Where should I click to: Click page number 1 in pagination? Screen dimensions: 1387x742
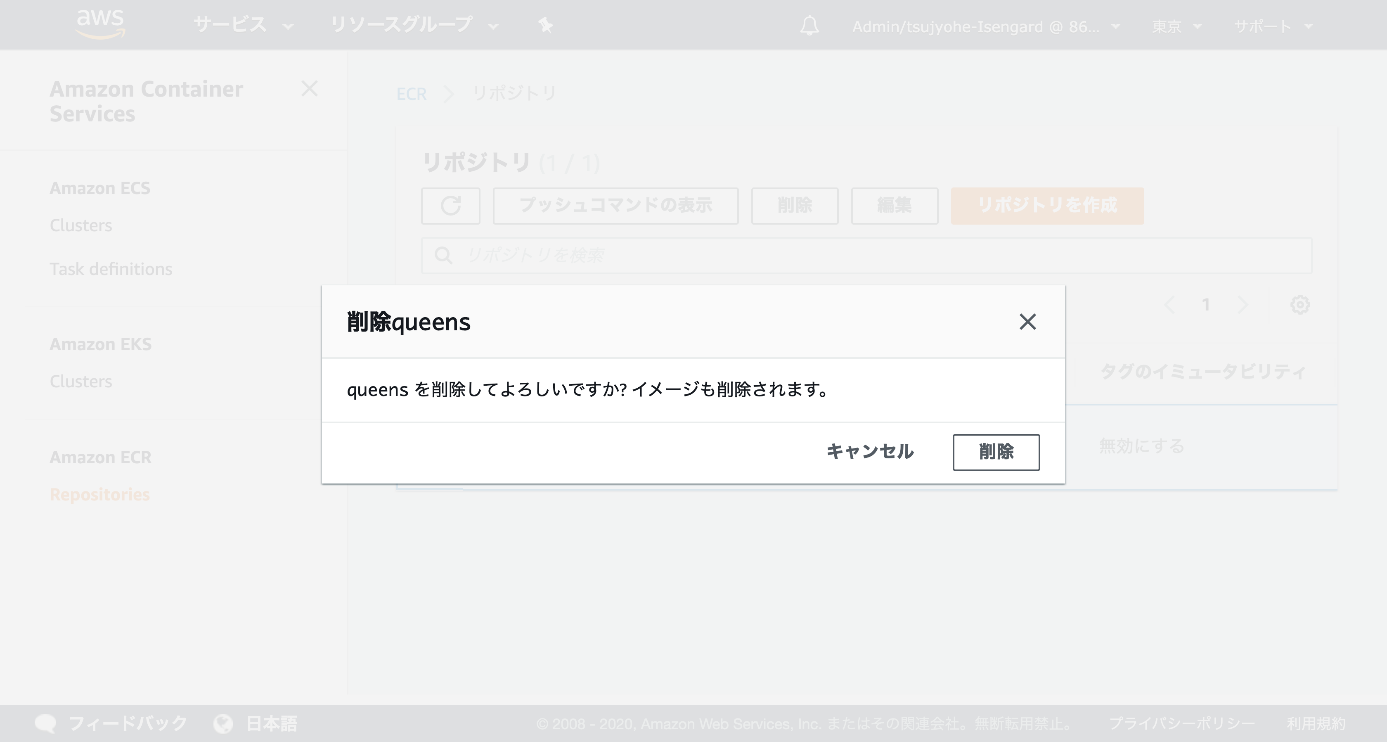(x=1206, y=305)
